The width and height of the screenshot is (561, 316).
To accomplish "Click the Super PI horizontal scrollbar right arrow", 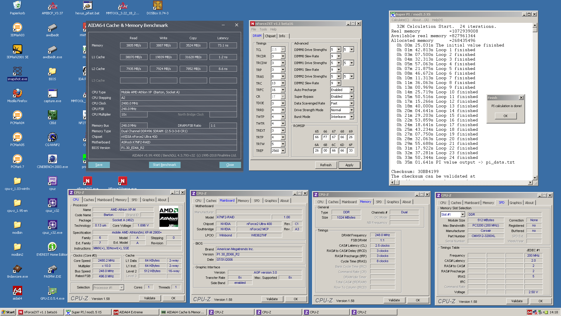I will pyautogui.click(x=530, y=183).
